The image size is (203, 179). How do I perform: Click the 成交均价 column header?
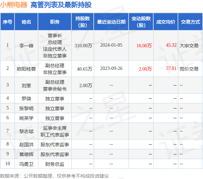(166, 22)
